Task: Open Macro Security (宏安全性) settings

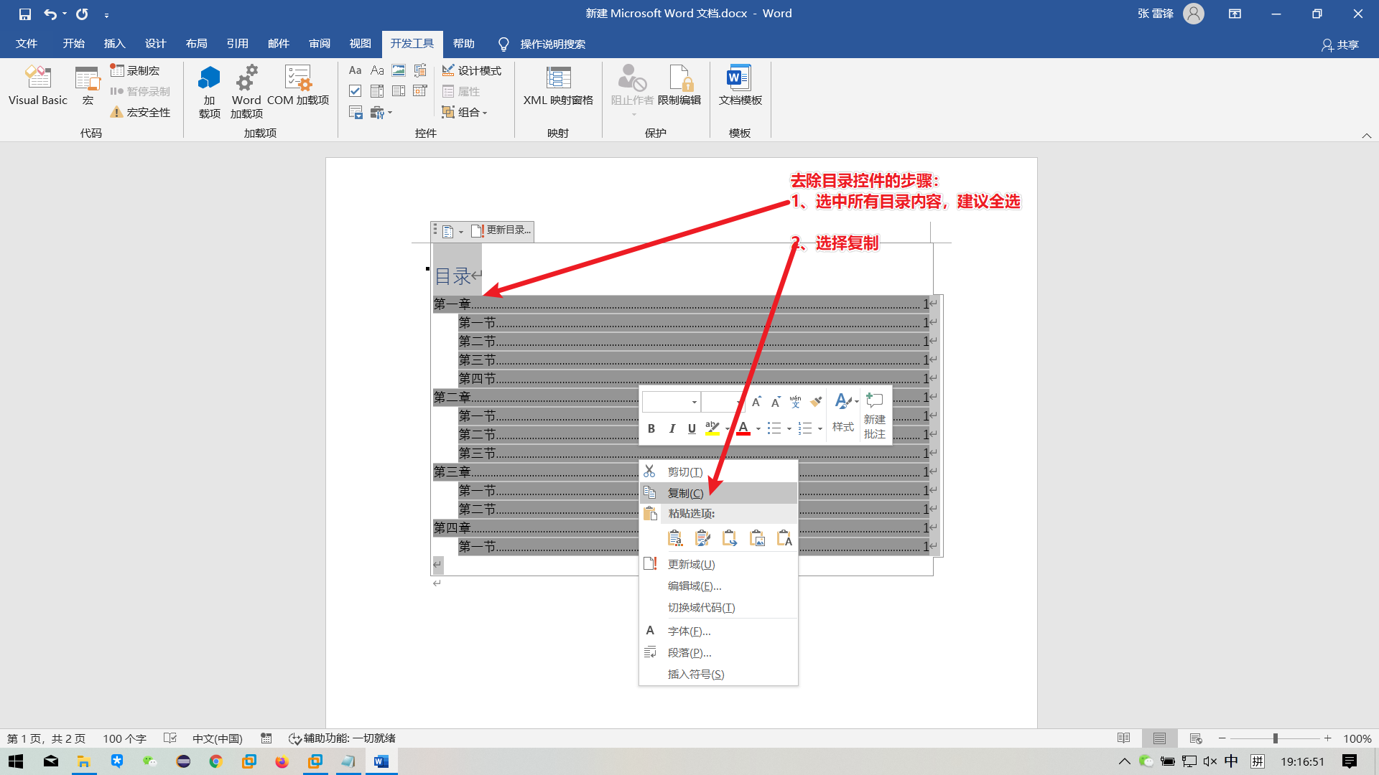Action: 141,112
